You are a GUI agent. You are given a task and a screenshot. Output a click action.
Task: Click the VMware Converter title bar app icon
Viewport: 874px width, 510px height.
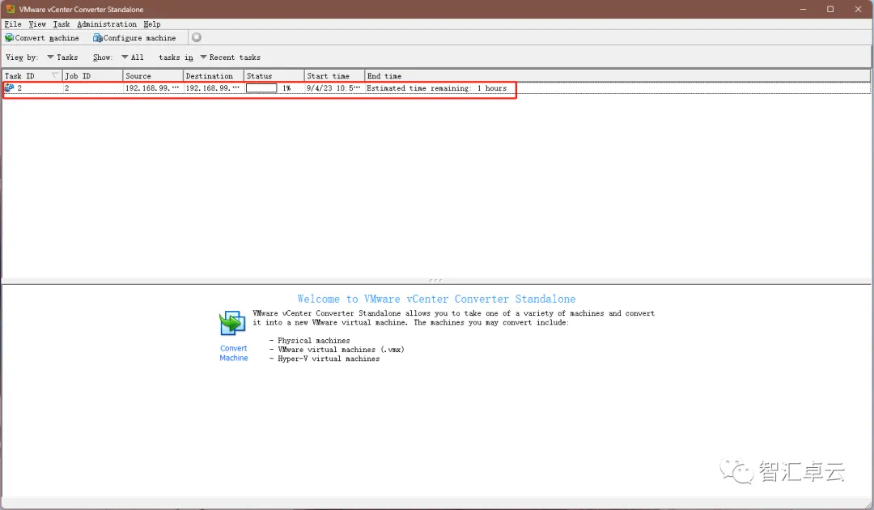coord(10,9)
